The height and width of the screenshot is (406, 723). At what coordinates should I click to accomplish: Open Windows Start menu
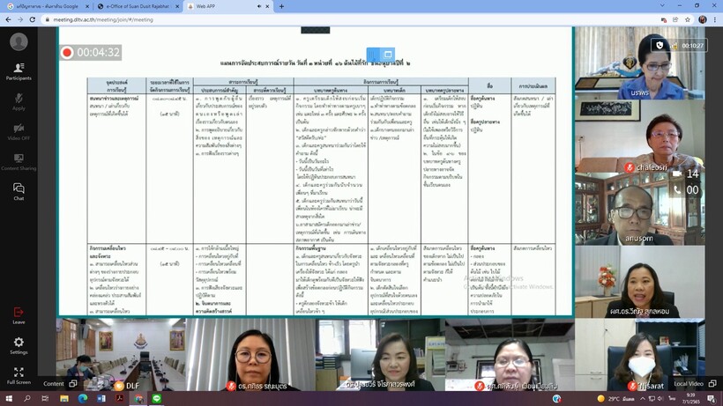click(8, 399)
